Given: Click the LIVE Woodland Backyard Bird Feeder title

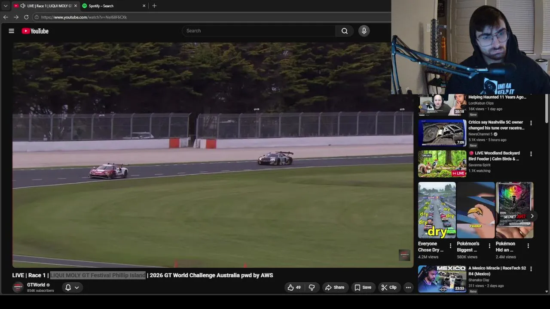Looking at the screenshot, I should pos(495,156).
